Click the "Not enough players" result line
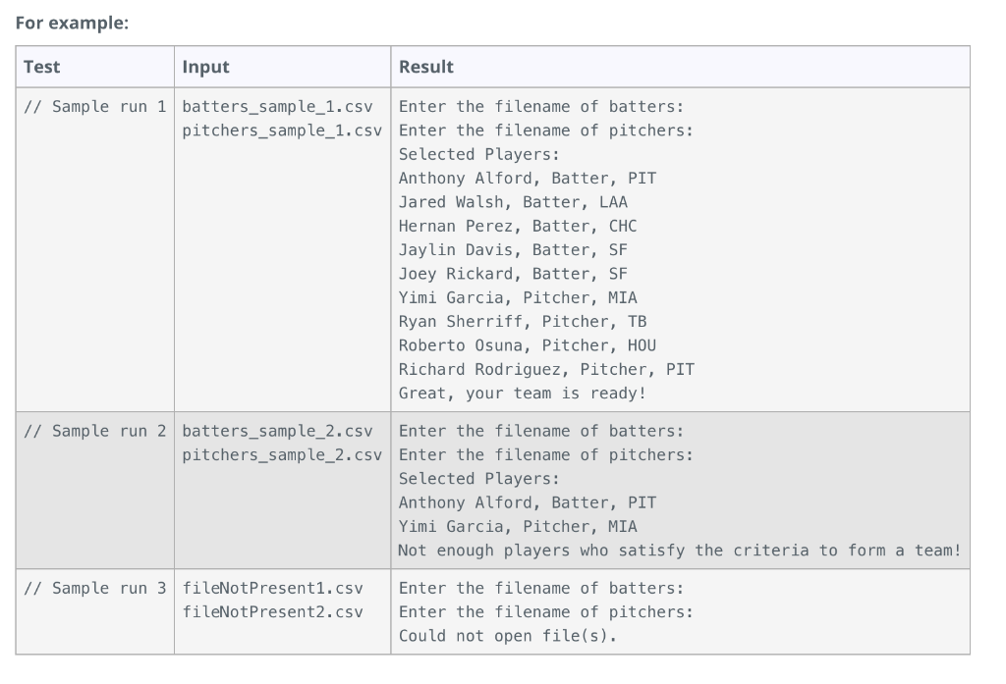This screenshot has height=684, width=1006. [x=679, y=550]
